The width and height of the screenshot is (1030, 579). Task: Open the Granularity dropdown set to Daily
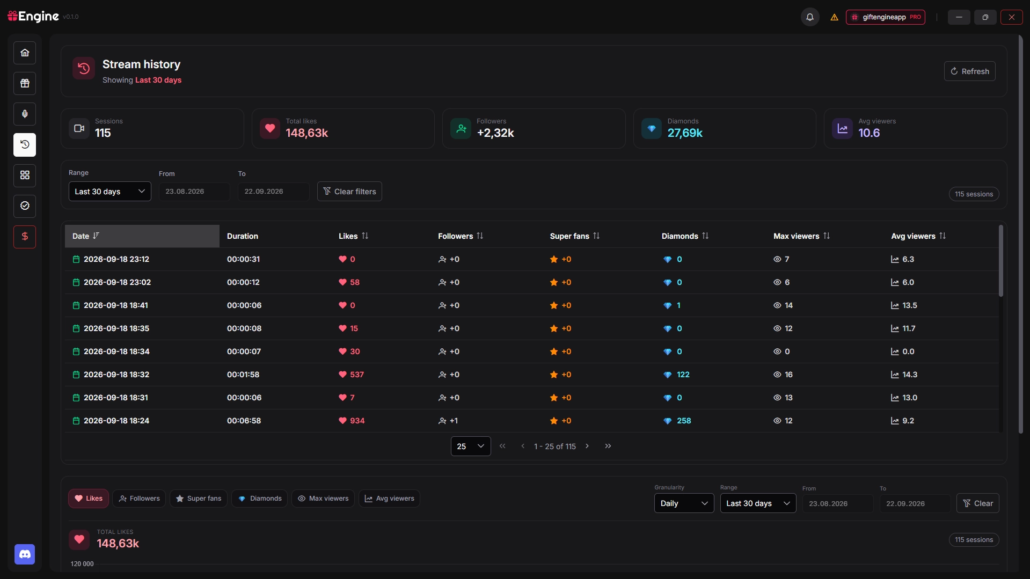684,503
